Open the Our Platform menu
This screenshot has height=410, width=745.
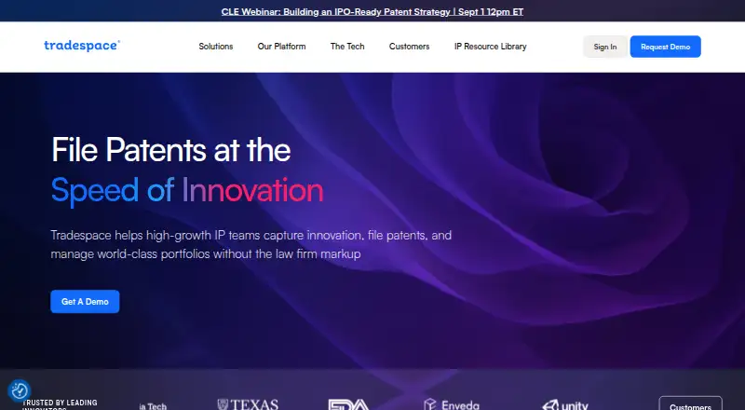tap(282, 47)
